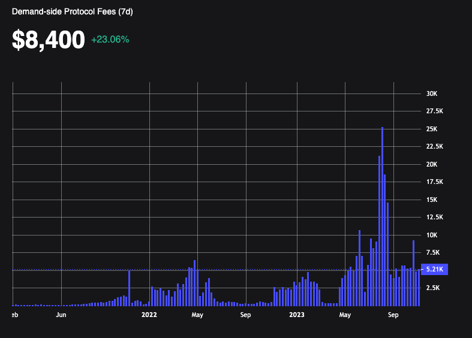Screen dimensions: 472x338
Task: Click the 10K y-axis label
Action: pyautogui.click(x=432, y=235)
